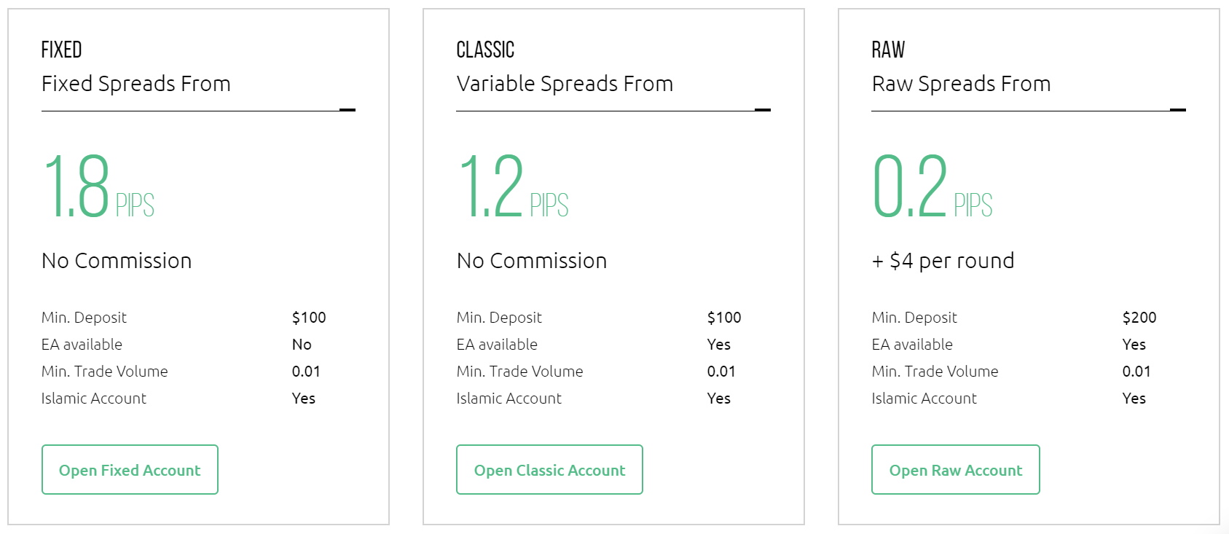The width and height of the screenshot is (1229, 534).
Task: Click Min. Deposit label in Fixed card
Action: (84, 318)
